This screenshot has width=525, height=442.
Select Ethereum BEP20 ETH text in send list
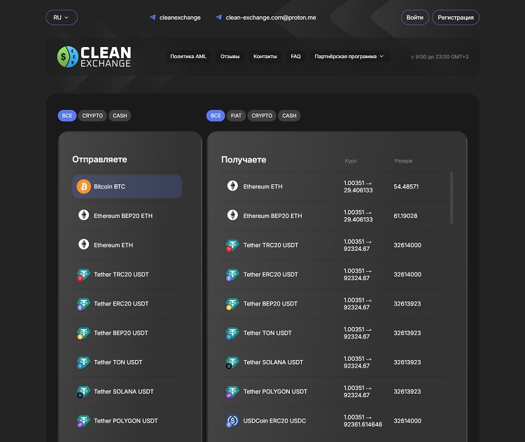click(123, 216)
